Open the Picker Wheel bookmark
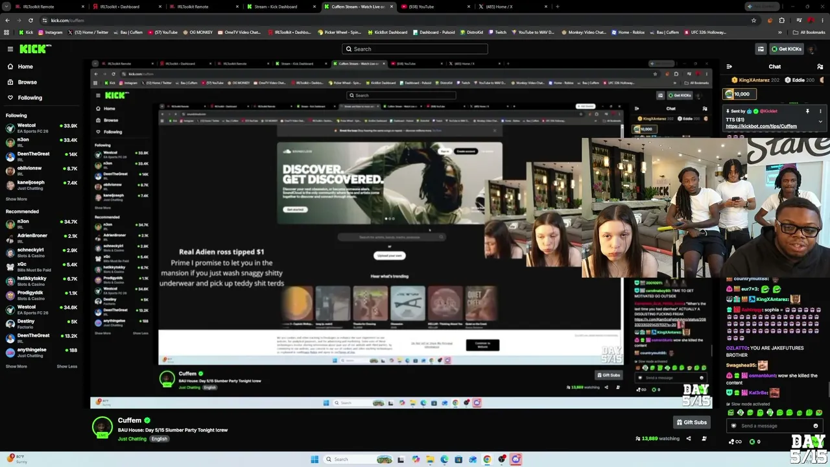 tap(339, 32)
